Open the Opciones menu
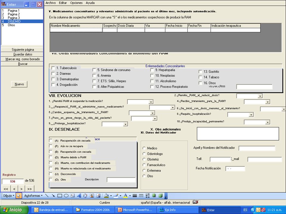The image size is (286, 214). (76, 3)
